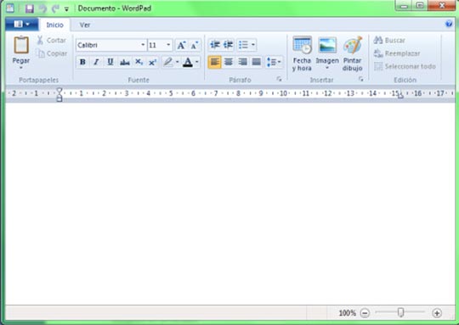Open the font size 11 dropdown
459x325 pixels.
[168, 45]
